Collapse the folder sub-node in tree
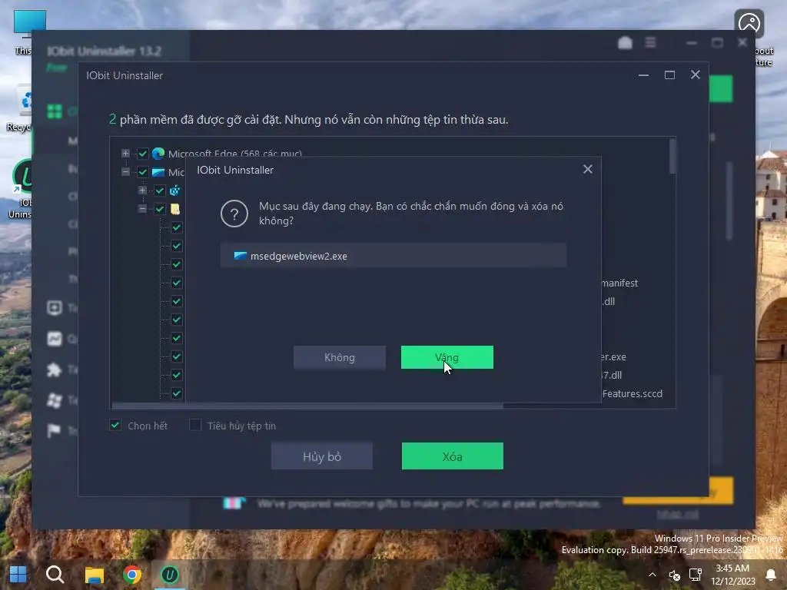 [x=142, y=209]
